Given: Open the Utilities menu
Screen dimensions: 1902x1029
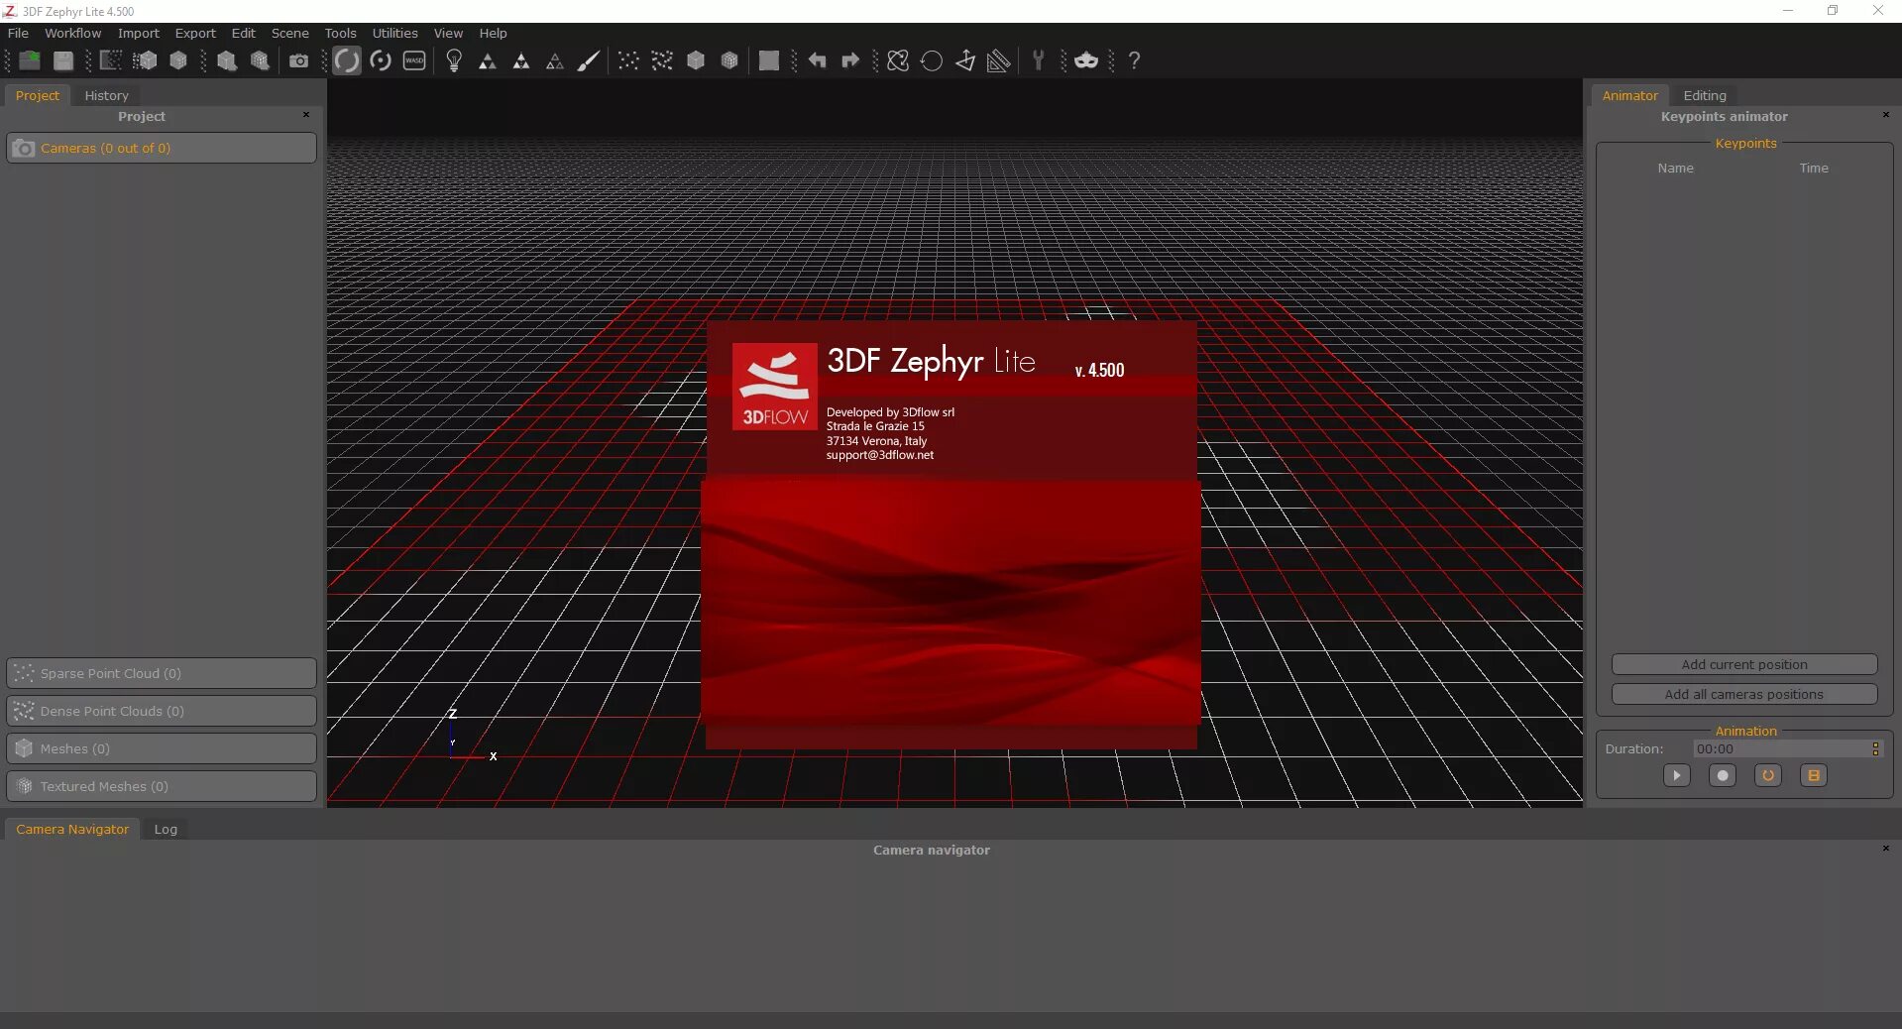Looking at the screenshot, I should tap(395, 33).
